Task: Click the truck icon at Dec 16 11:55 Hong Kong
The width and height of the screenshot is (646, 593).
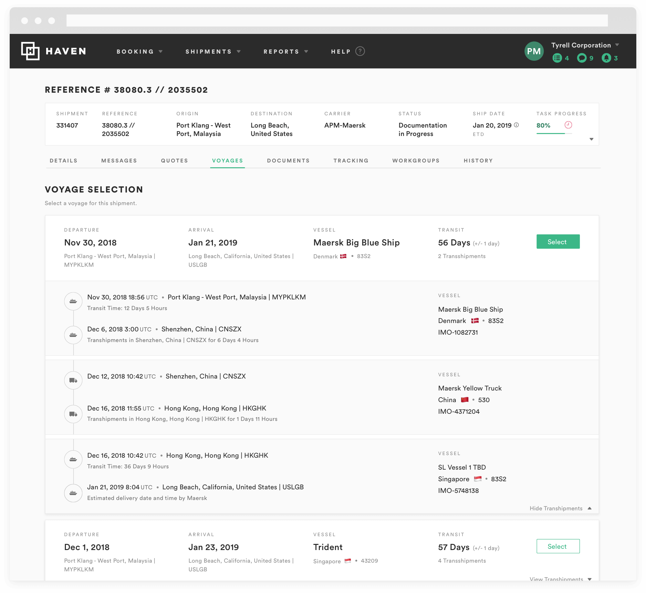Action: point(73,414)
